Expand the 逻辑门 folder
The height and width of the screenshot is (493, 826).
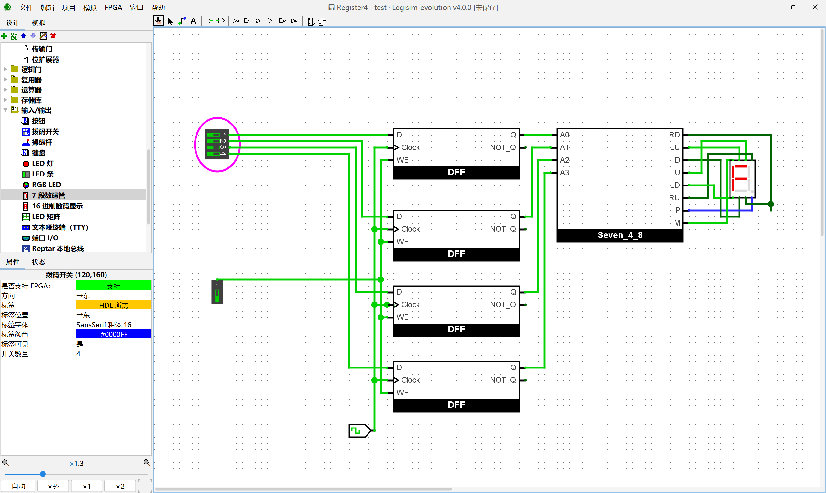[x=5, y=69]
